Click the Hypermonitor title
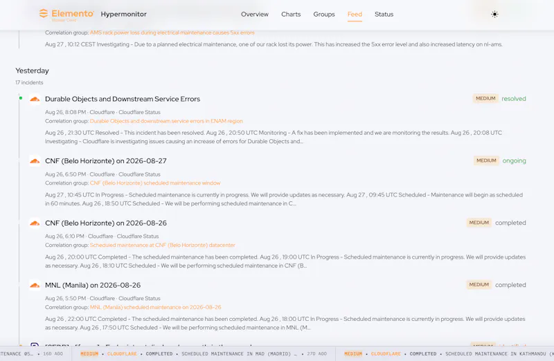 click(124, 14)
